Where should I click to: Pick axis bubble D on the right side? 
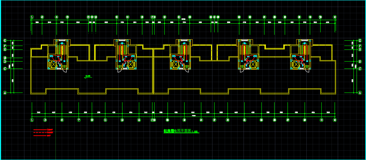[x=360, y=62]
